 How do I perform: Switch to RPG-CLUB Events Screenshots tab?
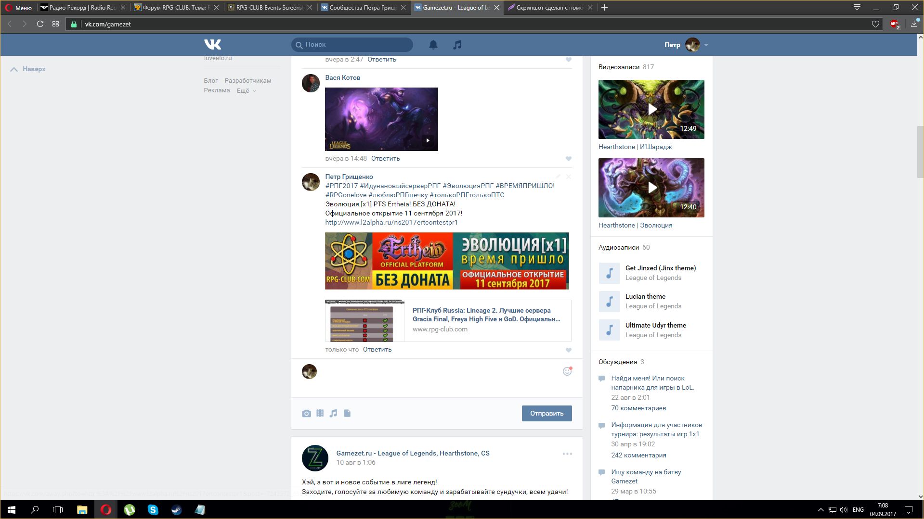(x=269, y=8)
